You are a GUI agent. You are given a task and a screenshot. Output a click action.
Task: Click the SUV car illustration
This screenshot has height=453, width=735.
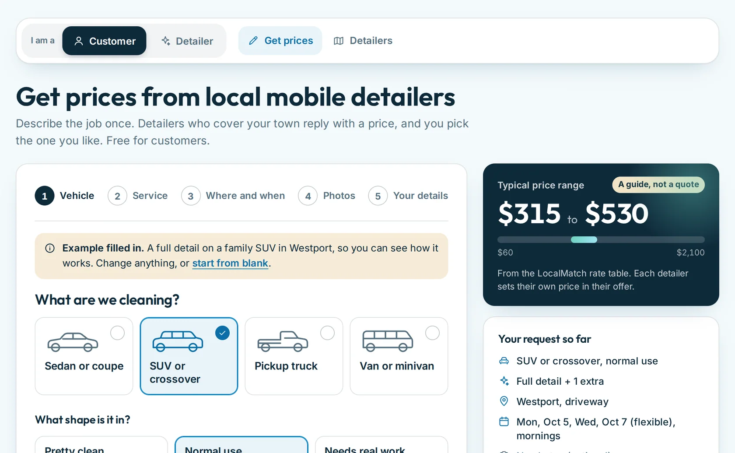click(x=178, y=341)
